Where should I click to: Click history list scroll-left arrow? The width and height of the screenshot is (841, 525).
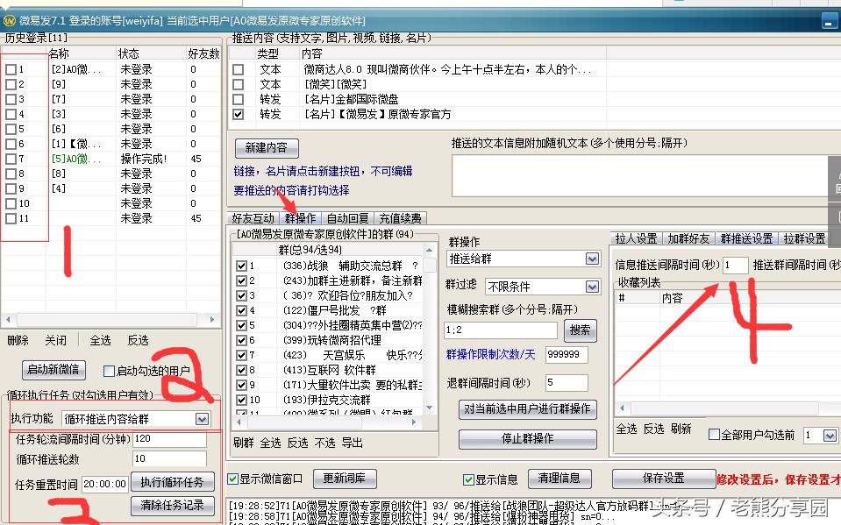click(8, 319)
